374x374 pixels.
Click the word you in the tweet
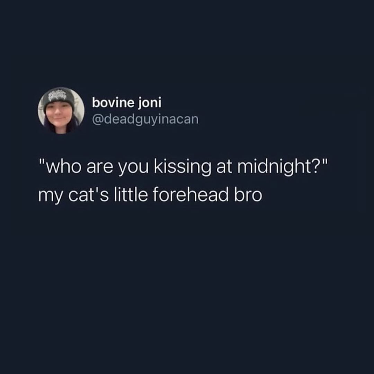(133, 168)
